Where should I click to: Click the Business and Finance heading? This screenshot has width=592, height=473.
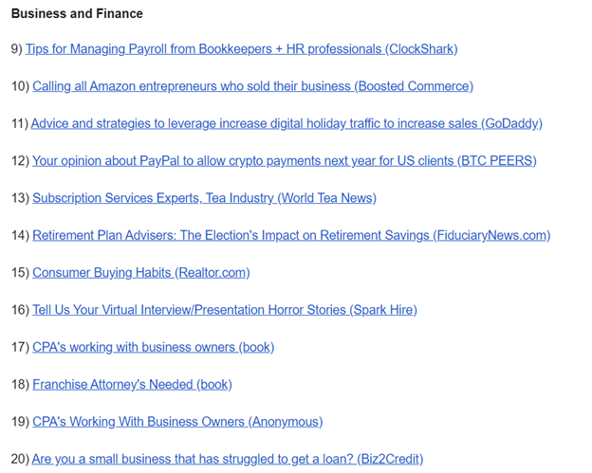click(x=77, y=13)
